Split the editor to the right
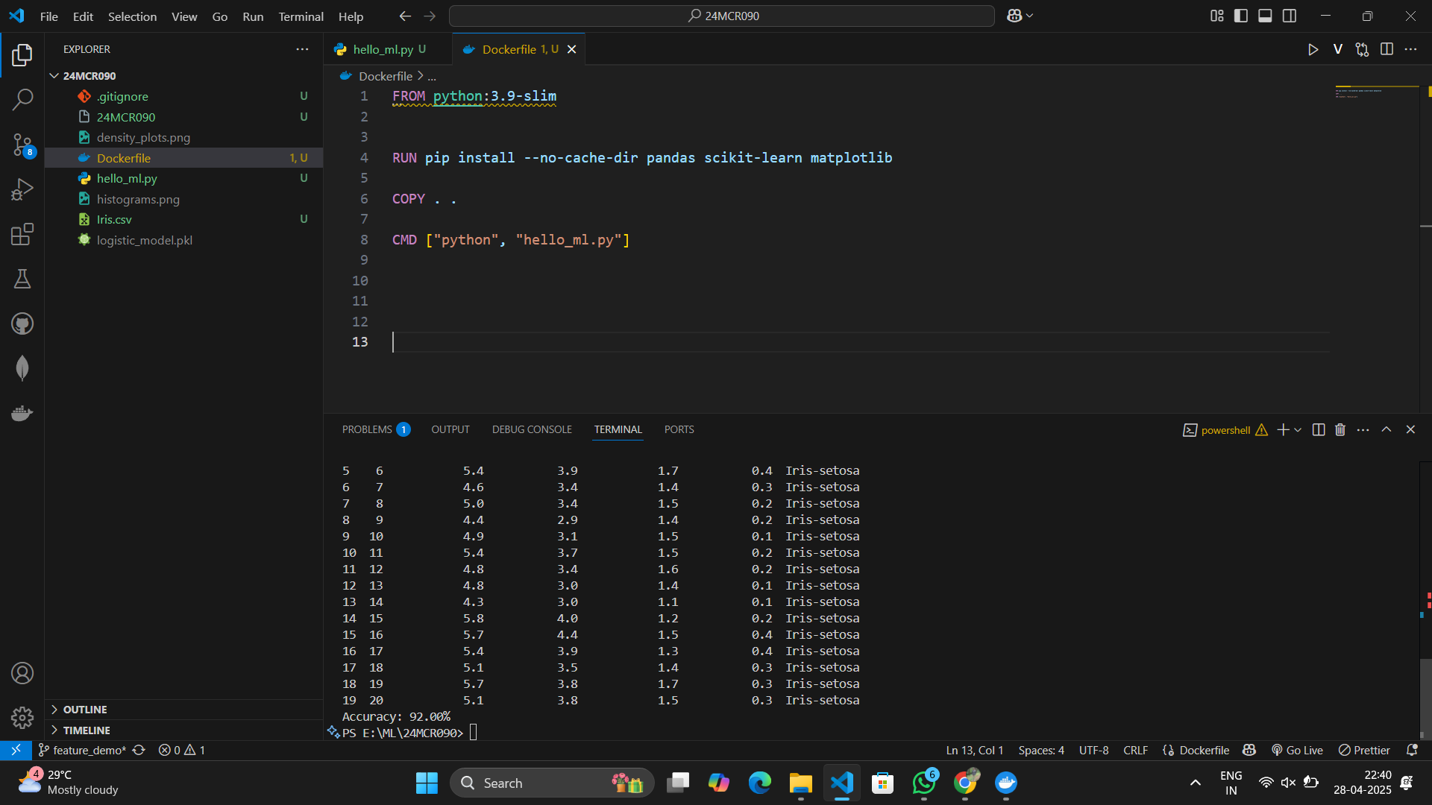1432x805 pixels. (x=1387, y=49)
